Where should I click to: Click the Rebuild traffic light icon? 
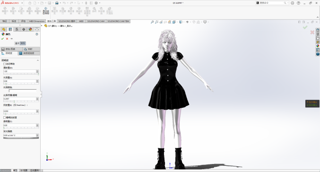point(86,3)
